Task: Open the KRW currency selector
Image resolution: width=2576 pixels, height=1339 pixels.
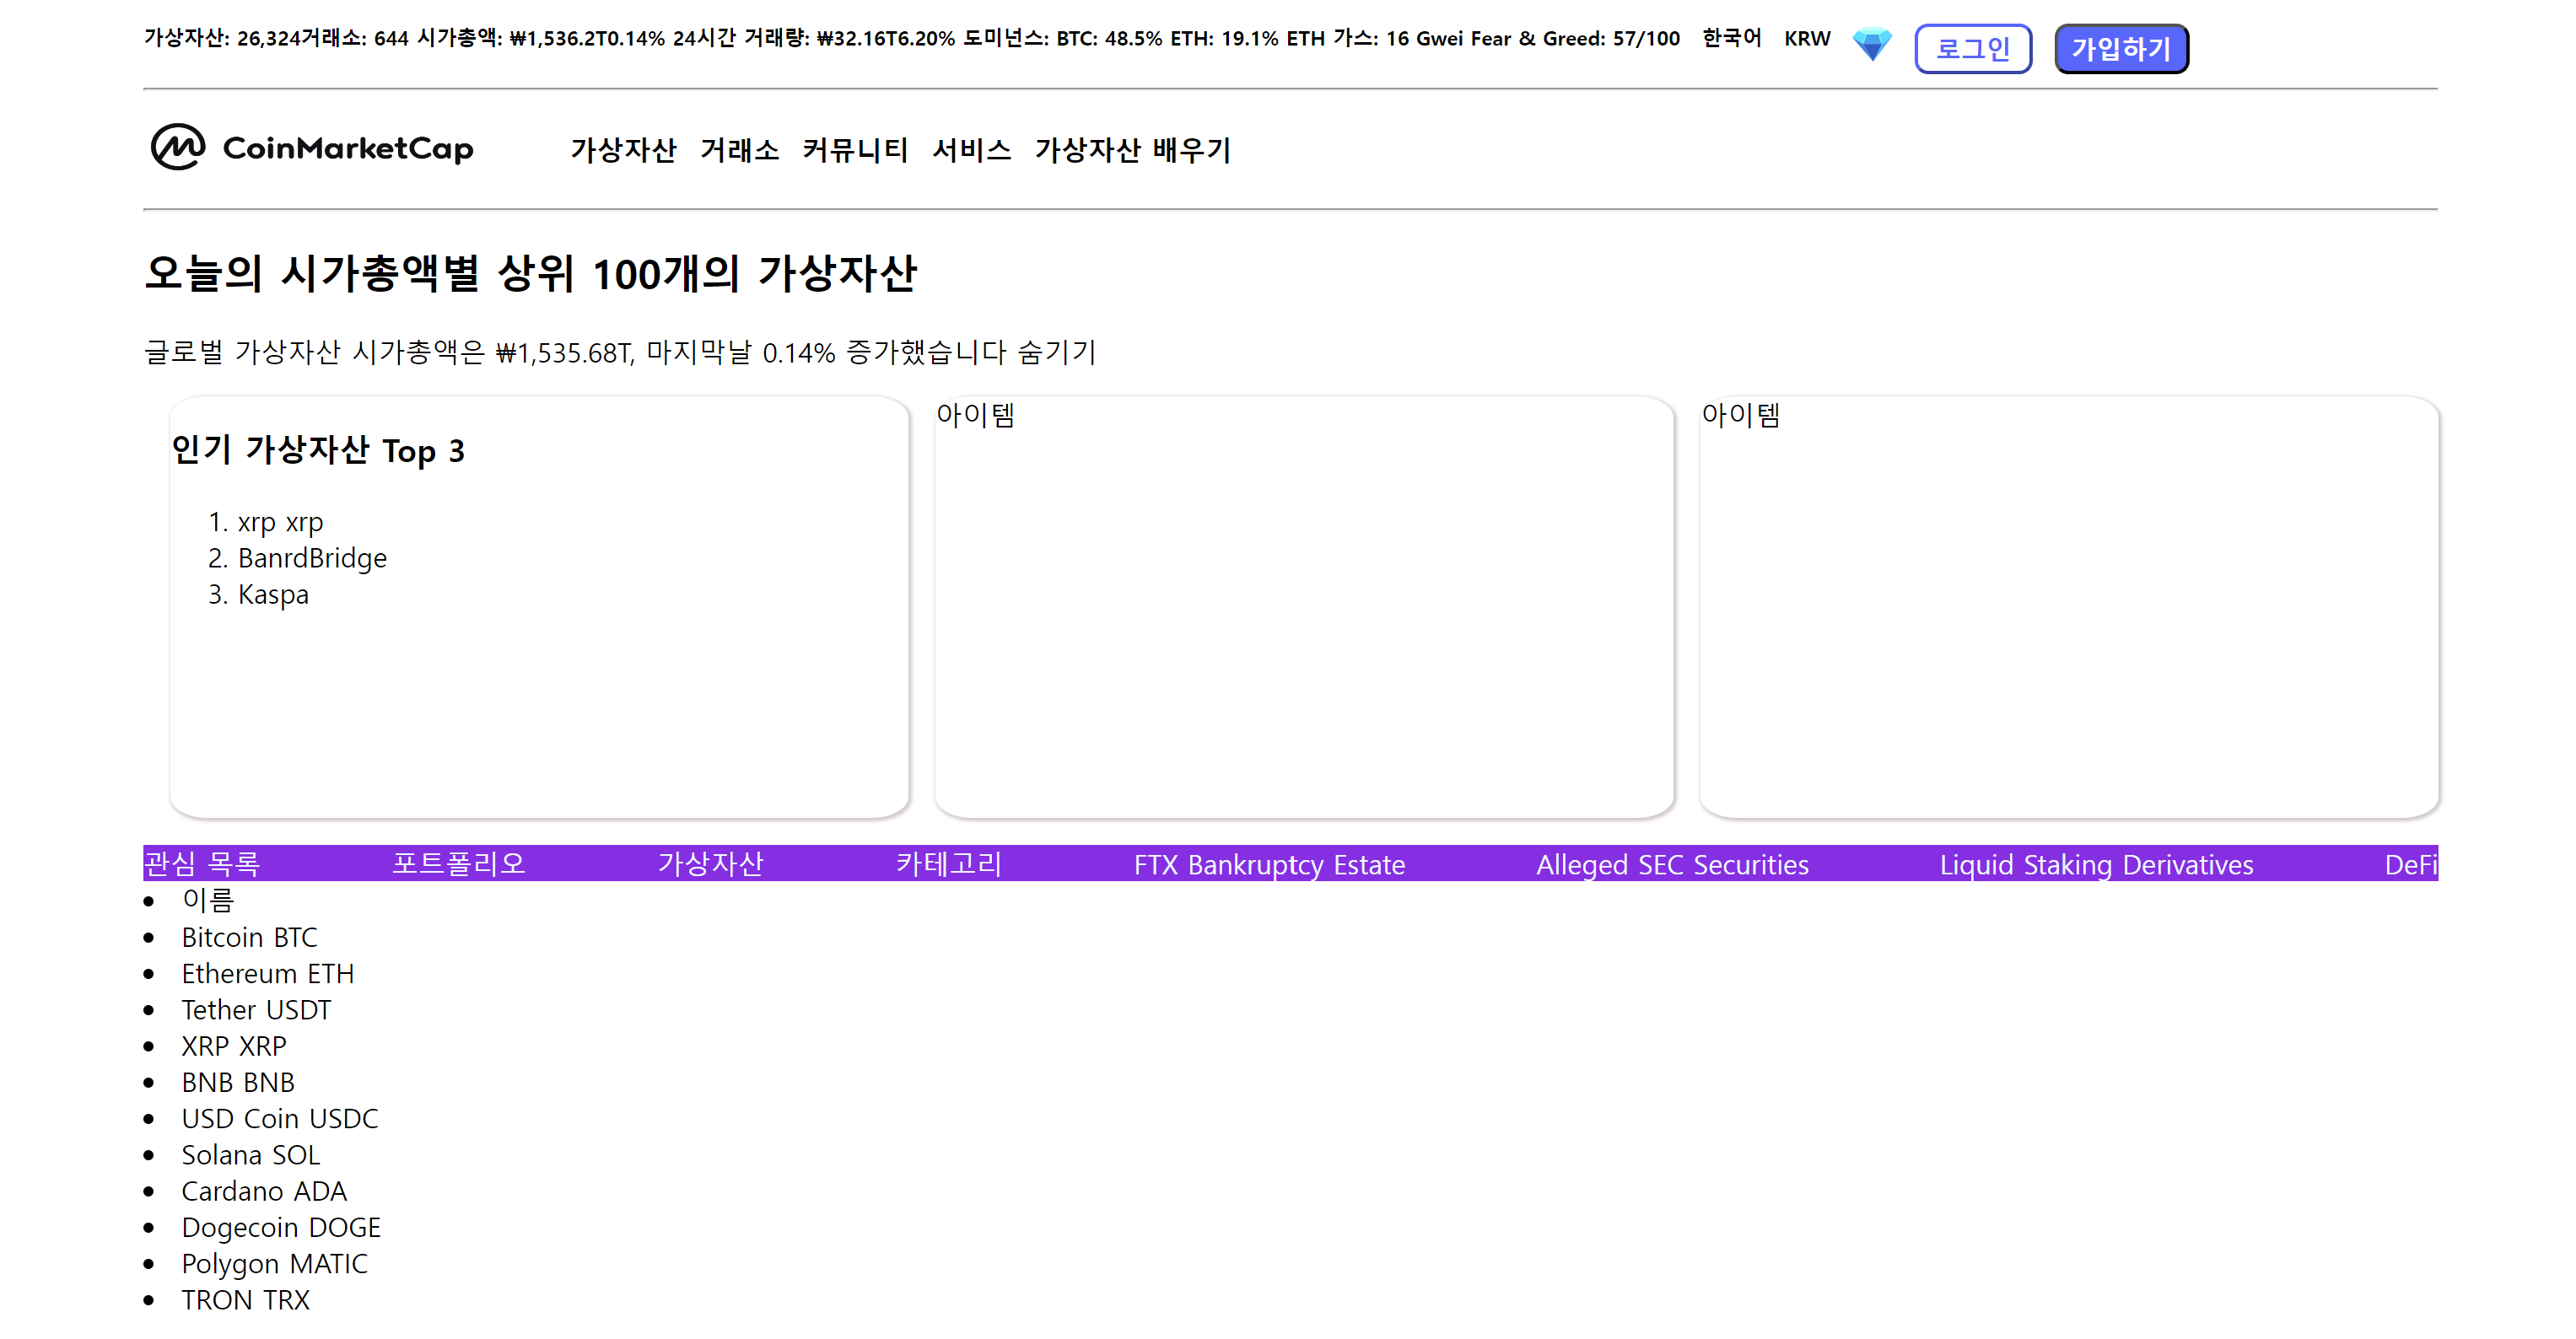Action: click(x=1806, y=39)
